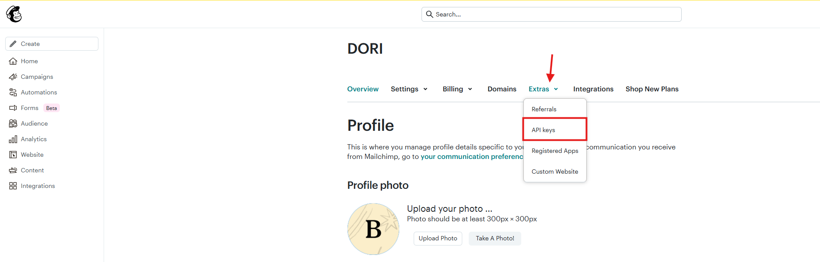This screenshot has height=262, width=820.
Task: Click the Take A Photo! button
Action: (495, 238)
